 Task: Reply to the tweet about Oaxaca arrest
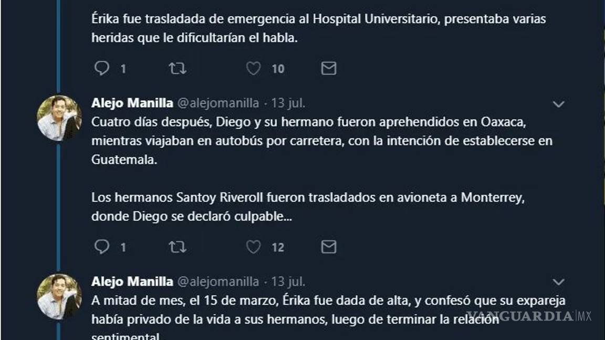coord(101,247)
